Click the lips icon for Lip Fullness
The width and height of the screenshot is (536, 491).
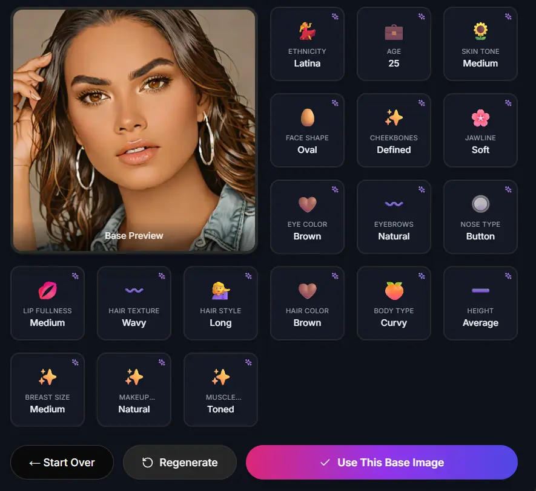coord(47,290)
